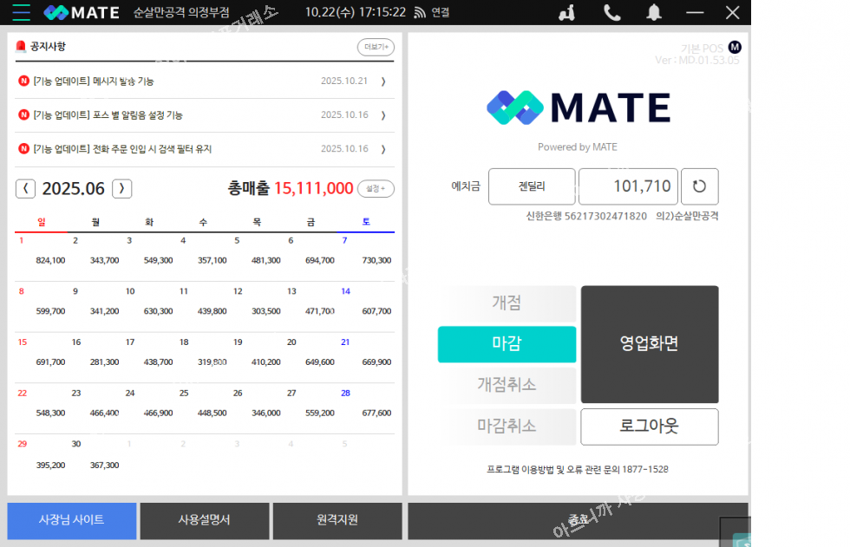Click the network connection status icon
The width and height of the screenshot is (850, 547).
coord(421,12)
